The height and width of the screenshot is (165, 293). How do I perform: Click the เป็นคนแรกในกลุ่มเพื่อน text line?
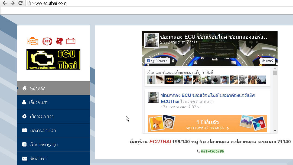tap(180, 72)
